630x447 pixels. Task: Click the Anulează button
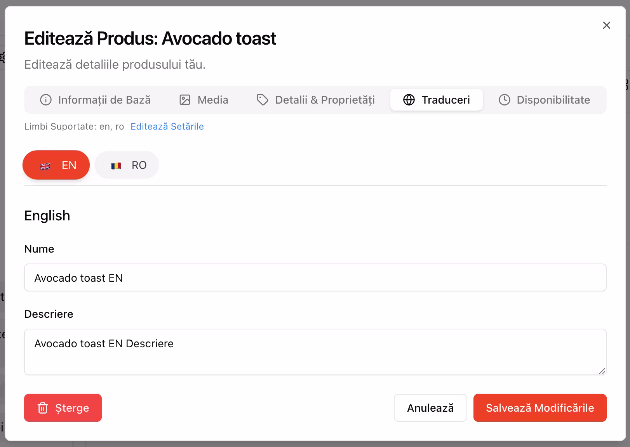430,408
